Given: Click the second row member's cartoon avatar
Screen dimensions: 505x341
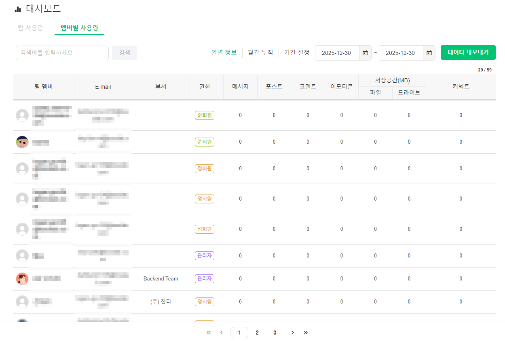Looking at the screenshot, I should 22,142.
